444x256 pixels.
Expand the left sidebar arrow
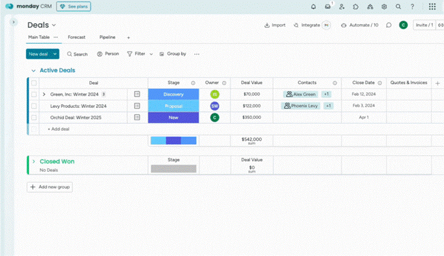(x=14, y=22)
